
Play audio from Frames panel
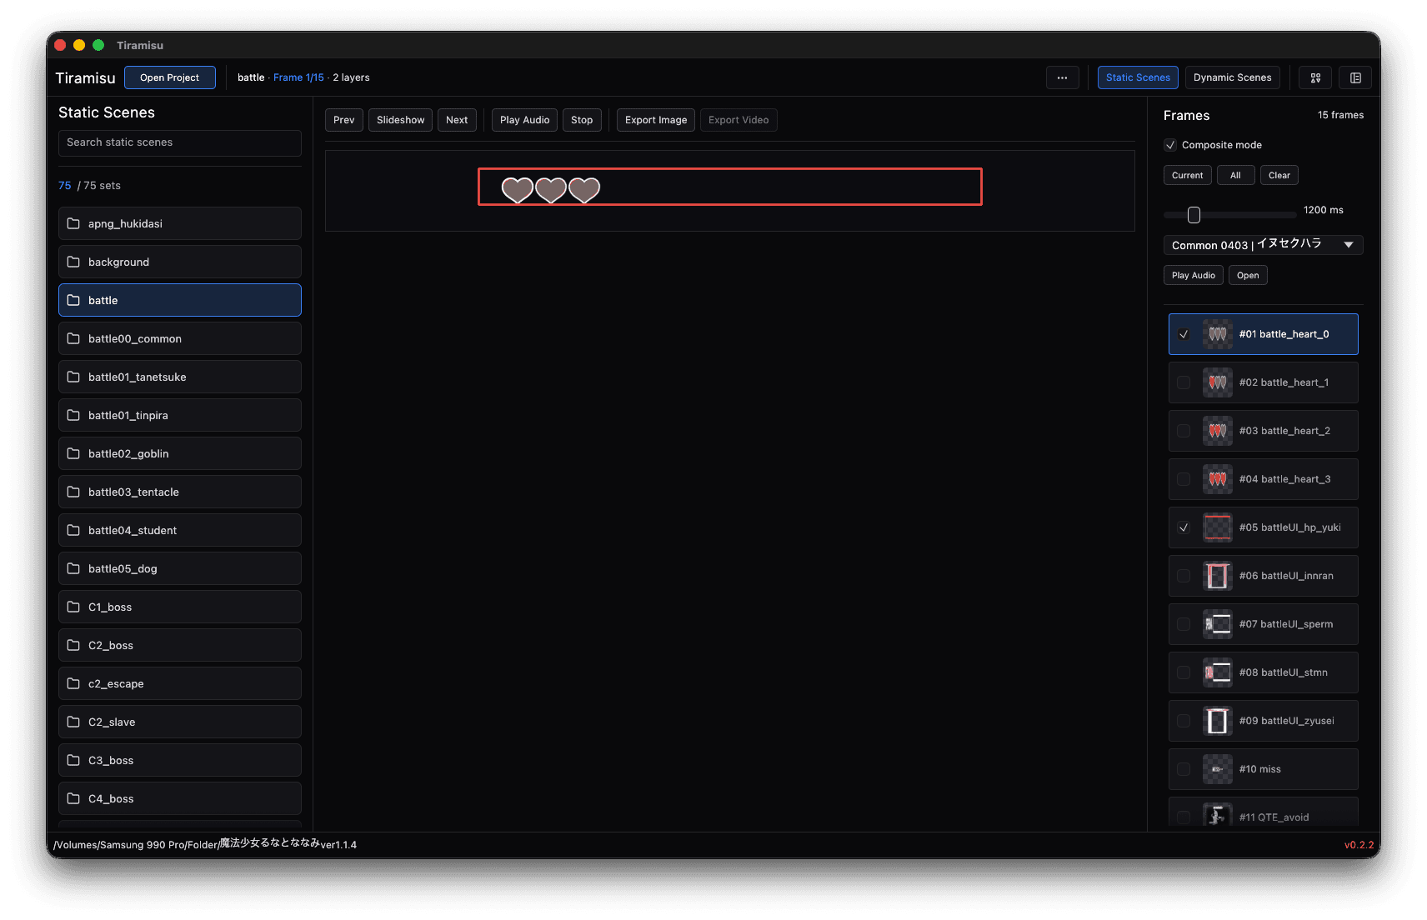tap(1193, 275)
